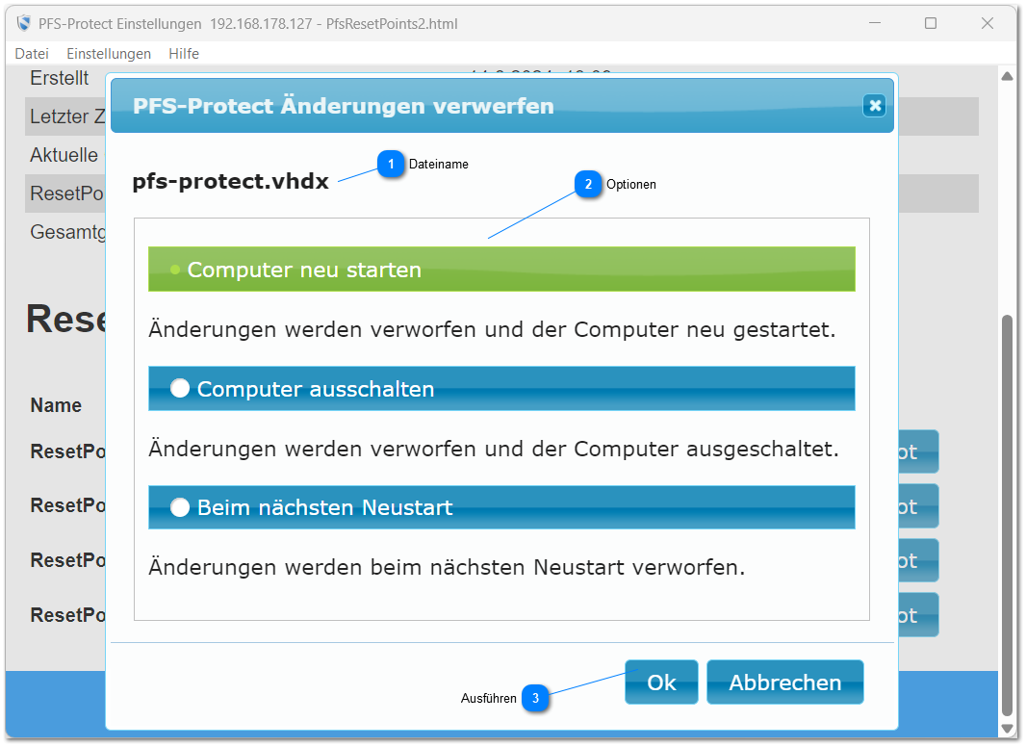Confirm the changes with Ok
Viewport: 1026px width, 747px height.
(x=661, y=682)
